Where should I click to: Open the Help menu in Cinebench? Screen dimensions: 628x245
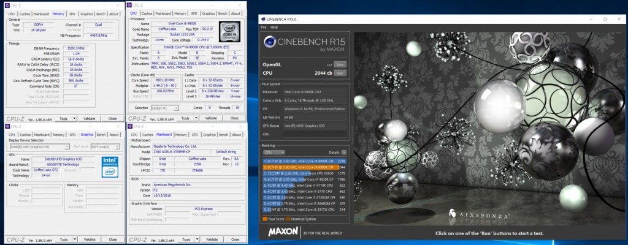click(x=274, y=27)
